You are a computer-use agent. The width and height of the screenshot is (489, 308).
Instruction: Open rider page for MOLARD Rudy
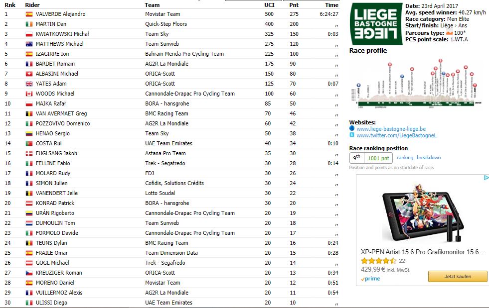click(x=53, y=173)
